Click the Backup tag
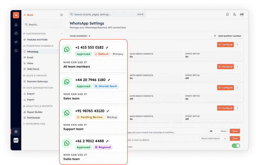259x165 pixels. click(112, 117)
